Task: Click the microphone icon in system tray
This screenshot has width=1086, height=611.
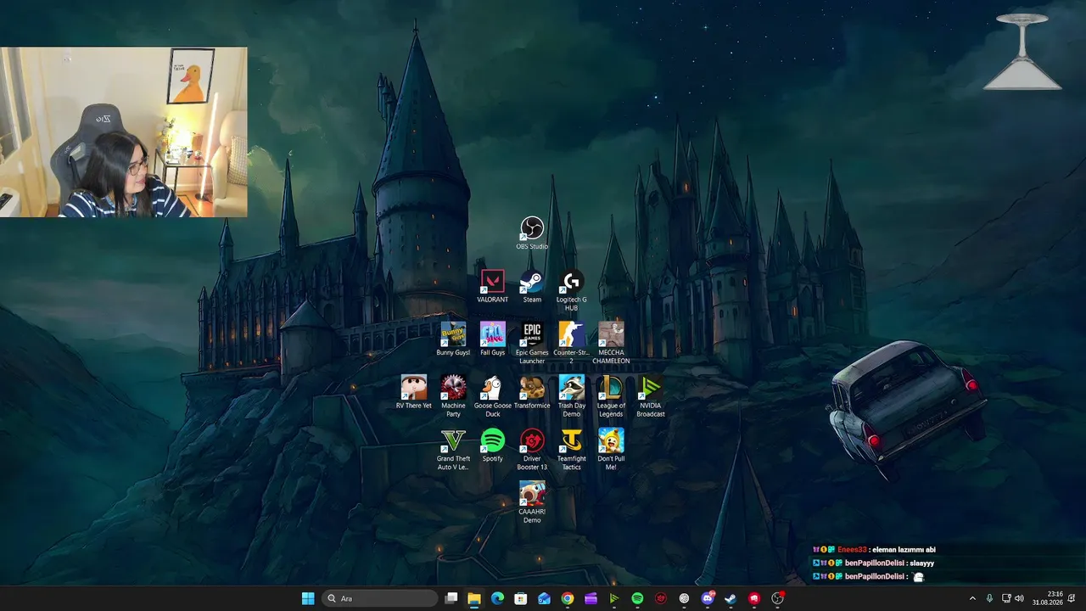Action: (x=989, y=598)
